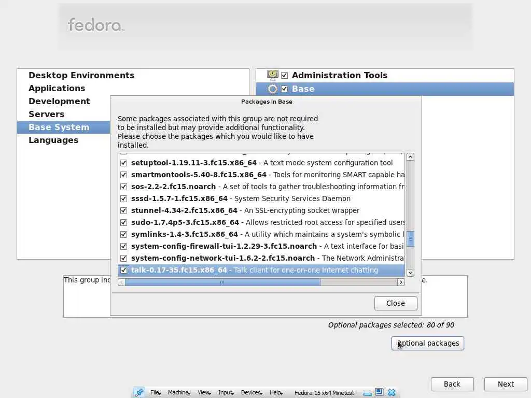Screen dimensions: 531x398
Task: Uncheck the system-config-firewall-tui checkbox
Action: click(x=123, y=246)
